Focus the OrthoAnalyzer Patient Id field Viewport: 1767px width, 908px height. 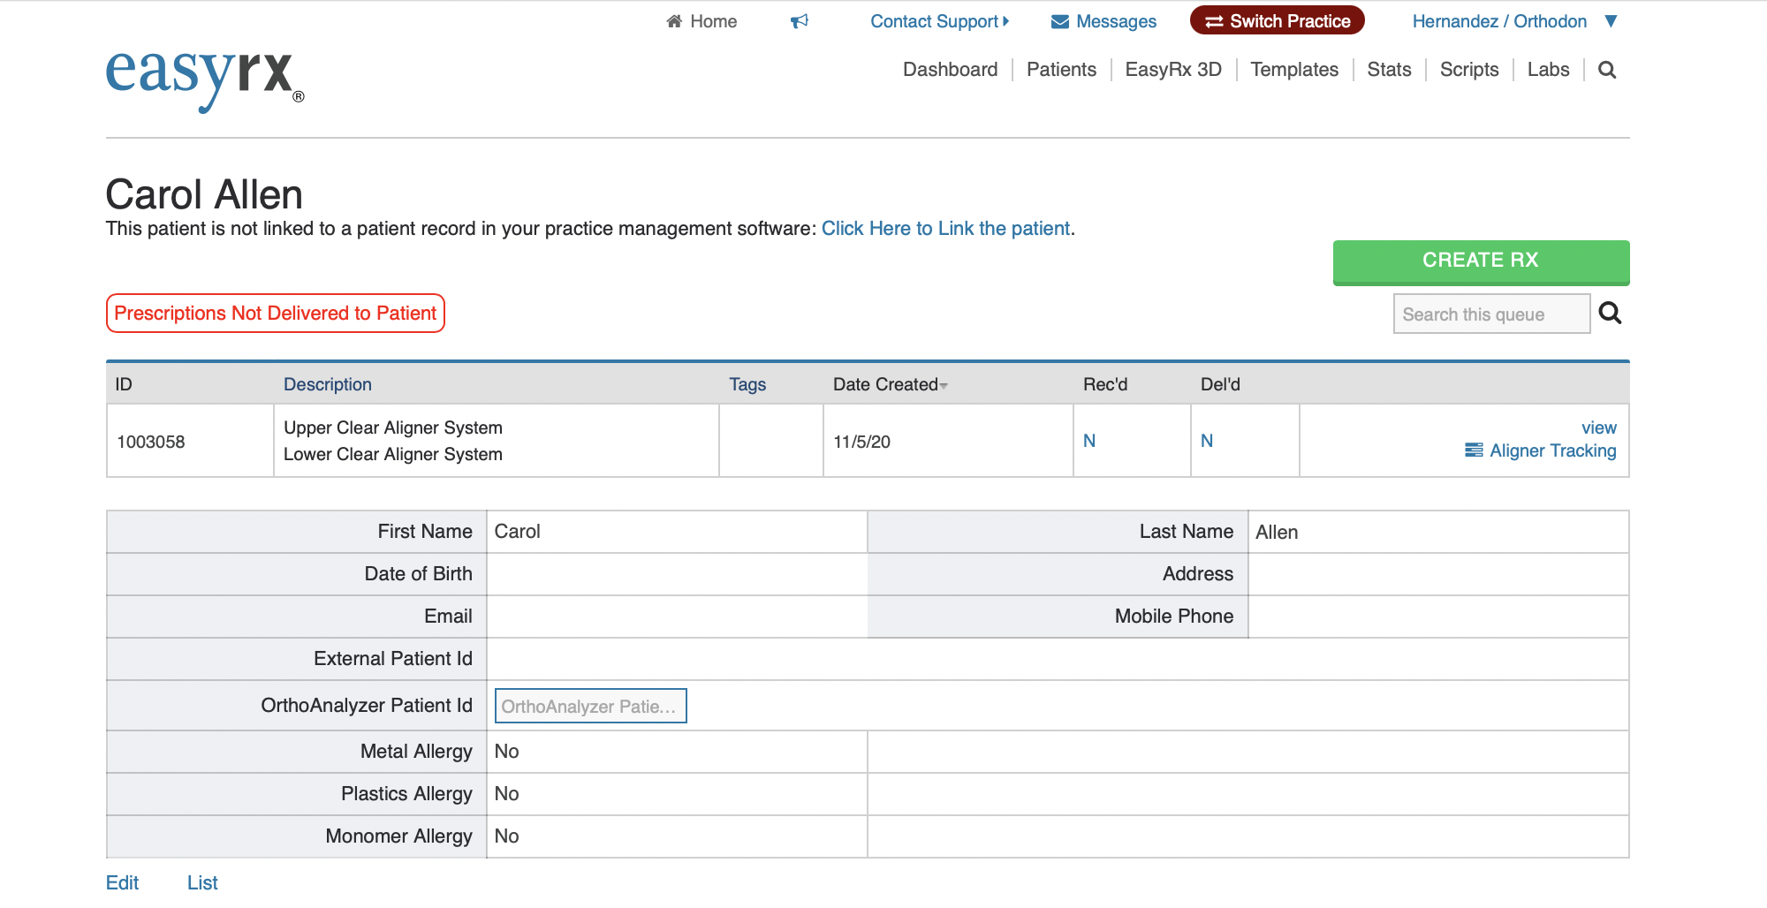[x=590, y=706]
